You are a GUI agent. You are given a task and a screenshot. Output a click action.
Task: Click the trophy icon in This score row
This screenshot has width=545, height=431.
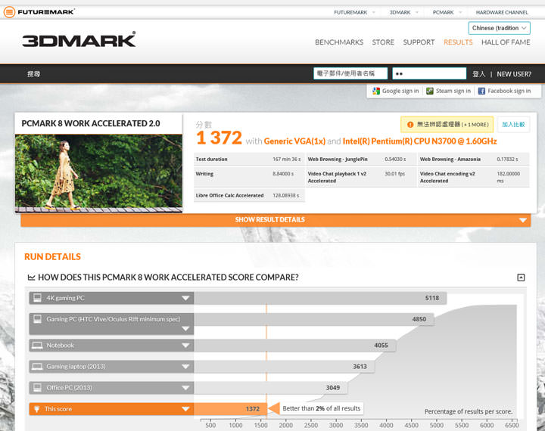point(36,409)
